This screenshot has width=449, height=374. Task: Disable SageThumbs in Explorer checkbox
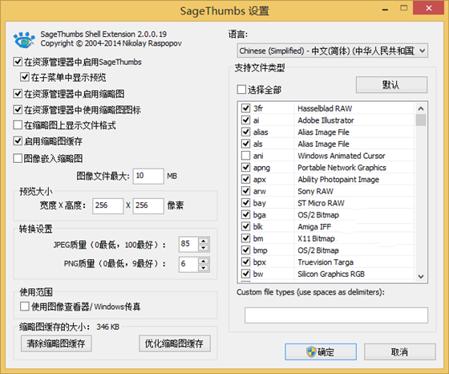(18, 62)
